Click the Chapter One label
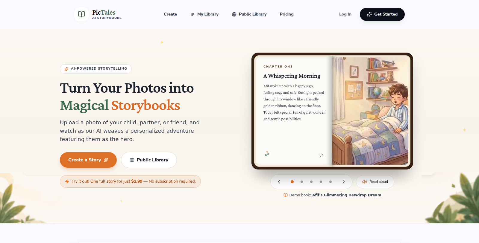The image size is (479, 243). coord(278,67)
